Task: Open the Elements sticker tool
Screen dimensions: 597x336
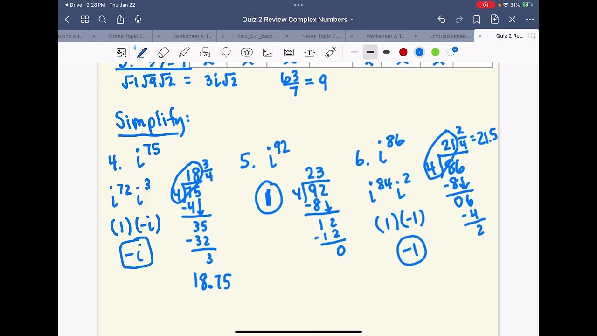Action: (247, 52)
